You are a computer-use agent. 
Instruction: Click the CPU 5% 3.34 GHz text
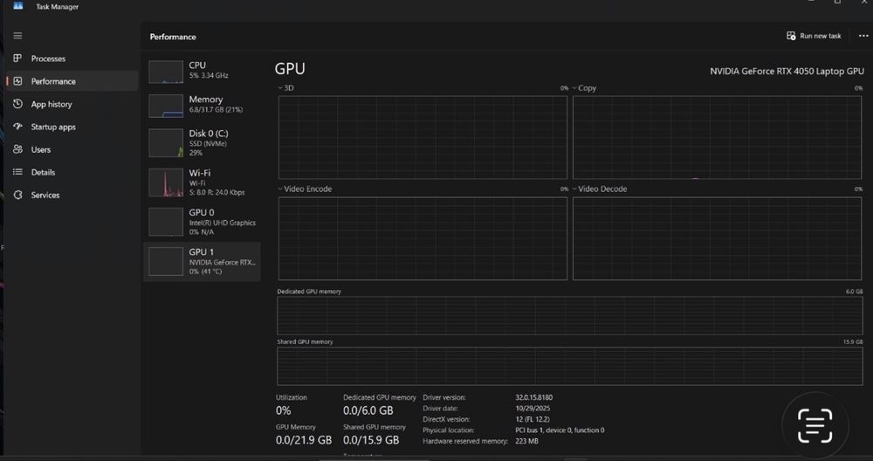tap(209, 76)
